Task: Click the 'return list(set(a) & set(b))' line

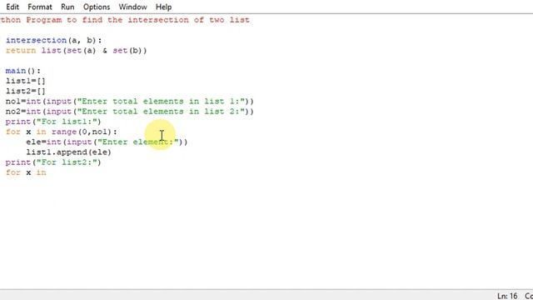Action: (x=76, y=51)
